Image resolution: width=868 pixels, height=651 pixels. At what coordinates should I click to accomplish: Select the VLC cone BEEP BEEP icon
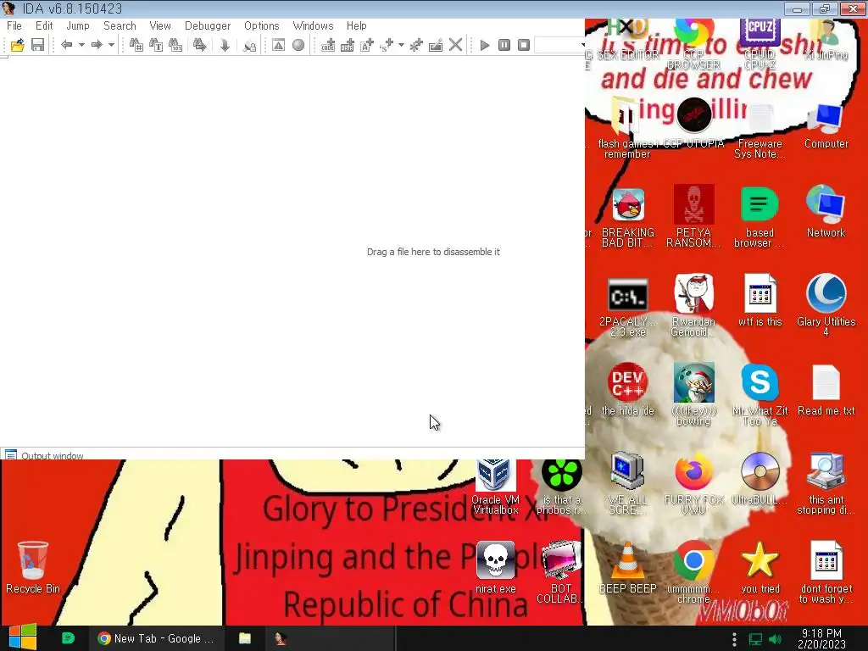pyautogui.click(x=628, y=567)
